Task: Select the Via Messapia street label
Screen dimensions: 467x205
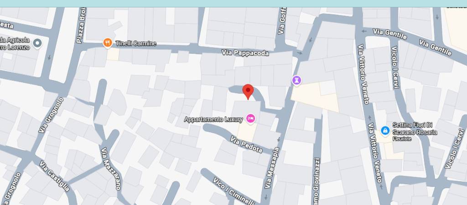Action: click(273, 168)
